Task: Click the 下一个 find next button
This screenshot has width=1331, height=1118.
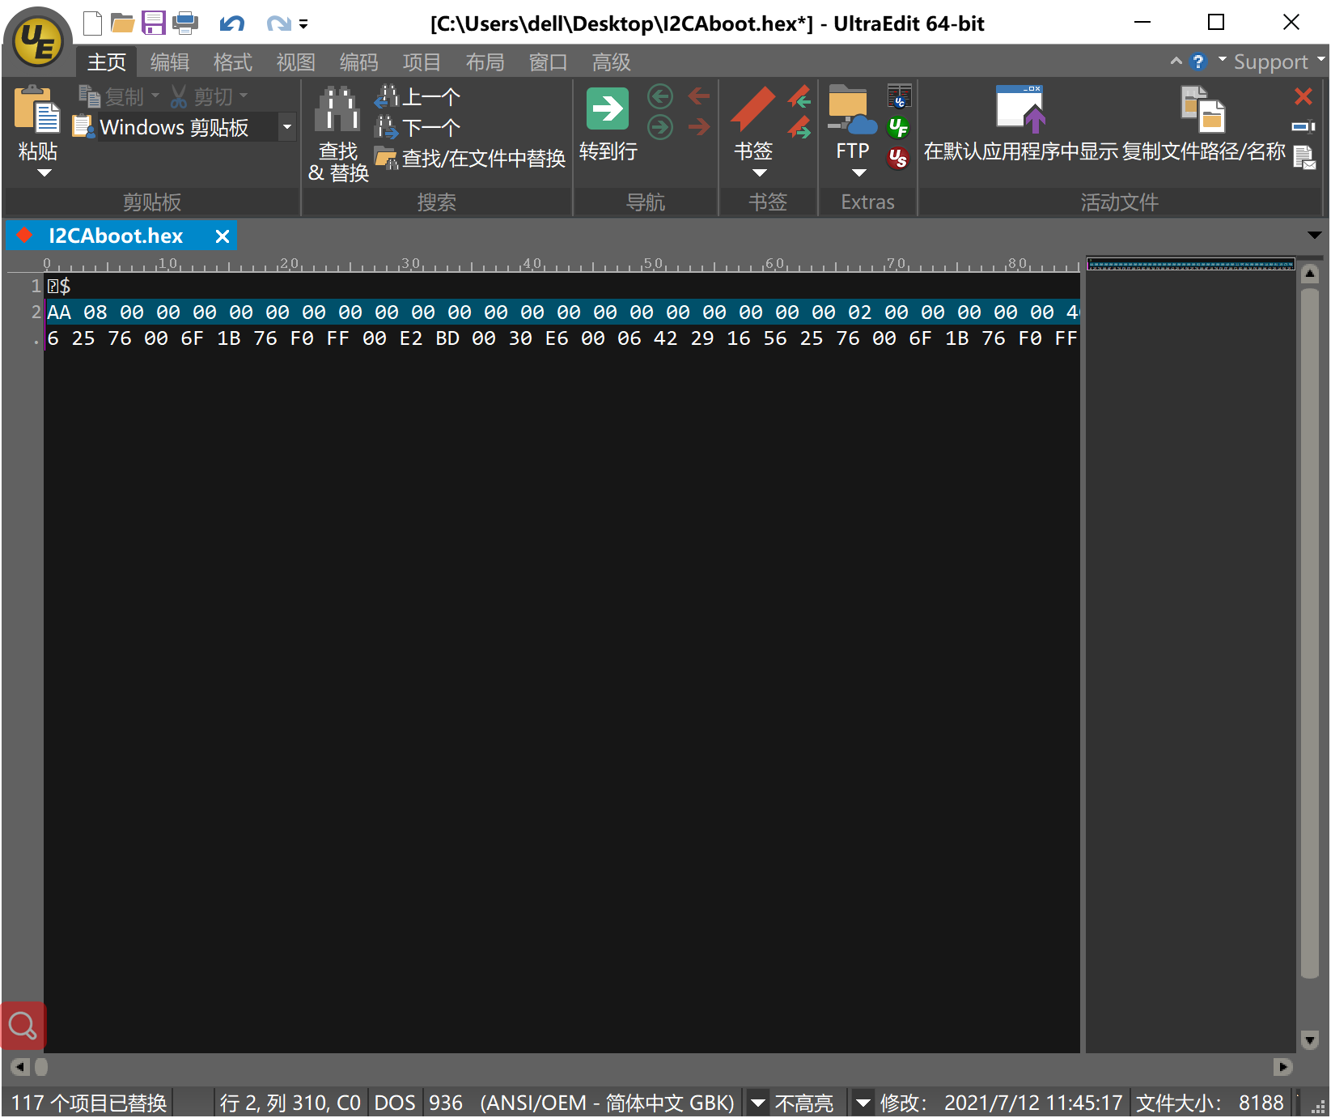Action: pos(418,127)
